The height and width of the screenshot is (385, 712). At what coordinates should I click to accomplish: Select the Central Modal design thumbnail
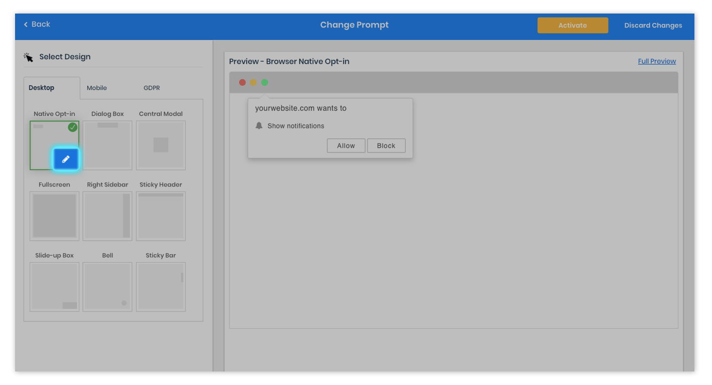(x=161, y=145)
